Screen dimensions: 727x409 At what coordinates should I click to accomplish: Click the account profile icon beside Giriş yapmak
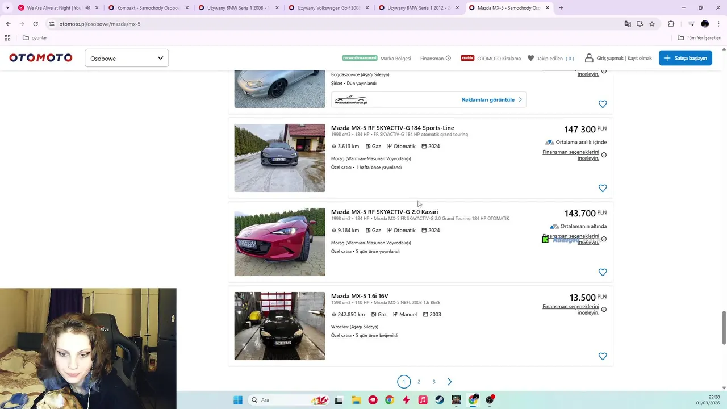point(589,58)
